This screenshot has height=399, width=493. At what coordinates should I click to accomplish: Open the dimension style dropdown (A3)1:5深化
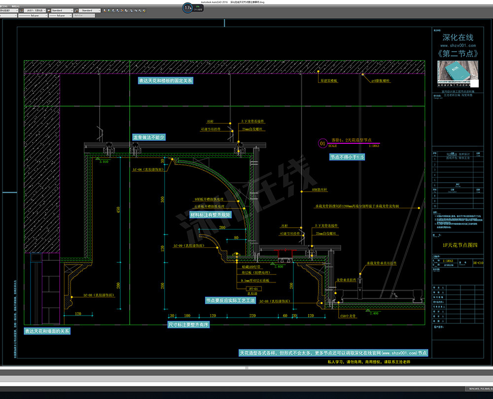coord(35,10)
